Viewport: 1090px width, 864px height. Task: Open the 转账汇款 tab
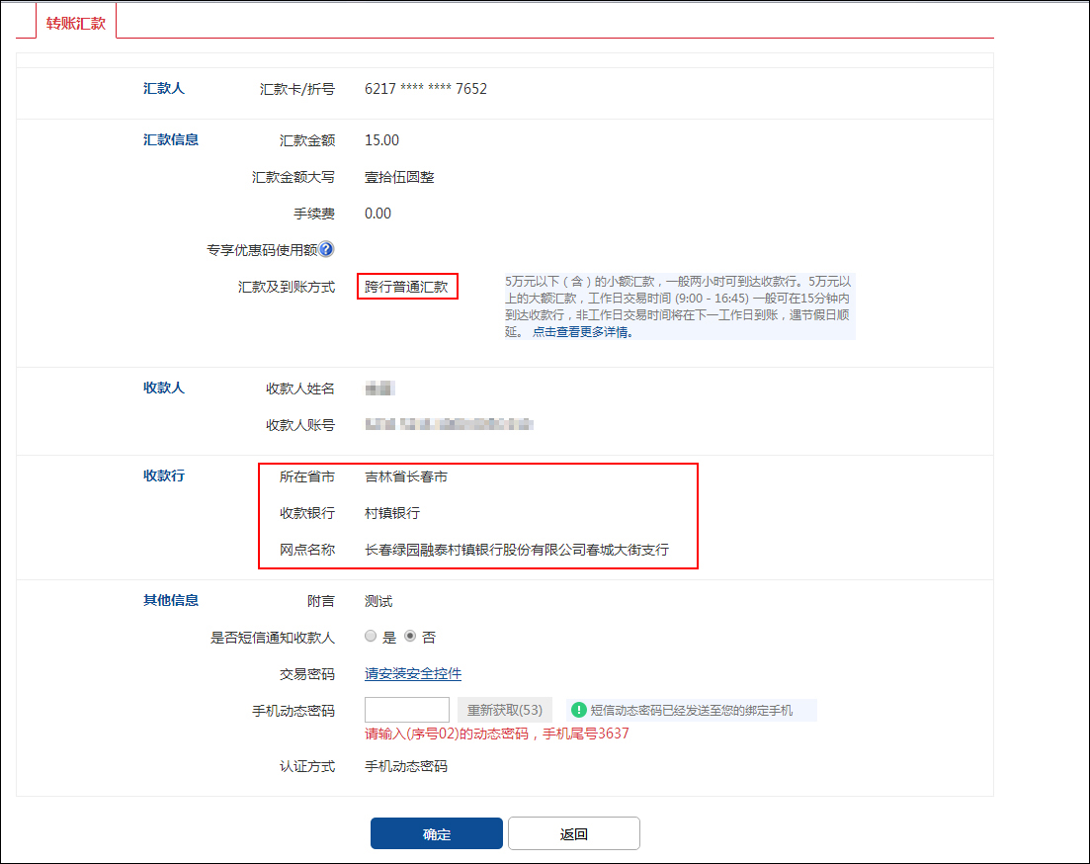pos(76,23)
